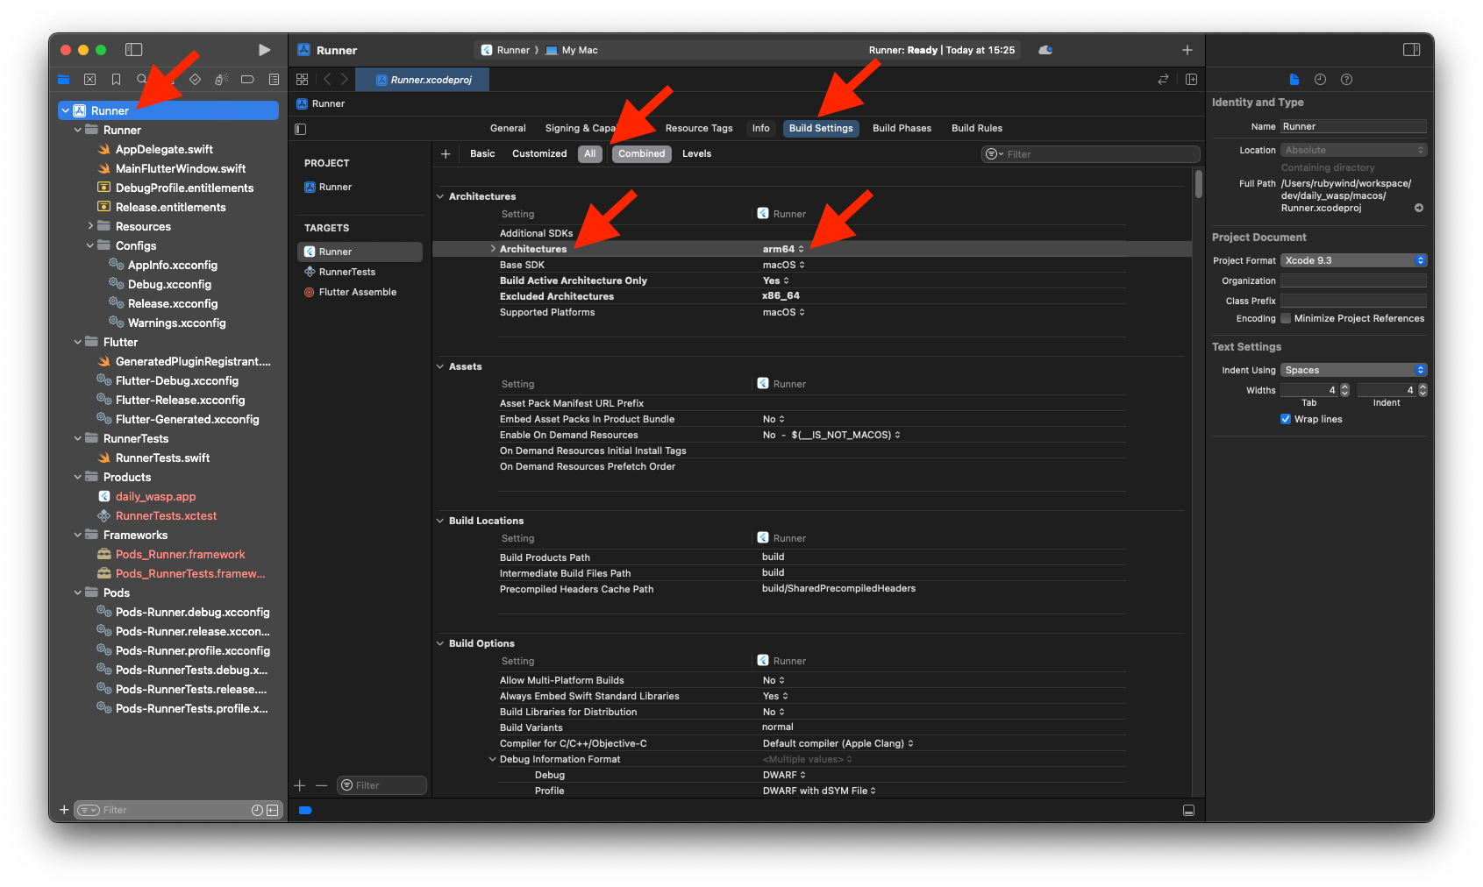The image size is (1483, 887).
Task: Toggle the debug area at bottom right
Action: click(x=1188, y=810)
